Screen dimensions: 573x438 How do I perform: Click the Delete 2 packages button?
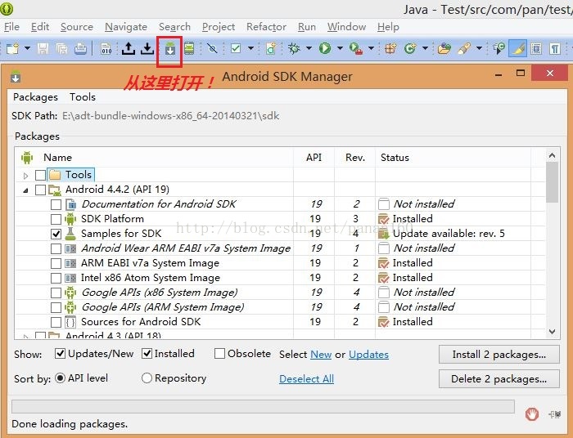tap(499, 379)
